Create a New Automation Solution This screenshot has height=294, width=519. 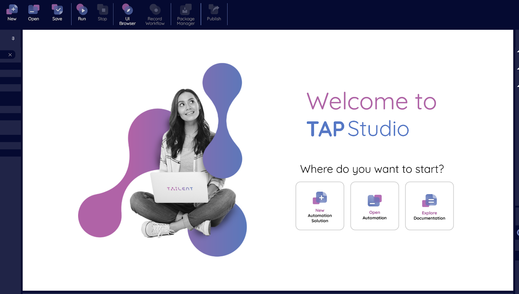(320, 206)
